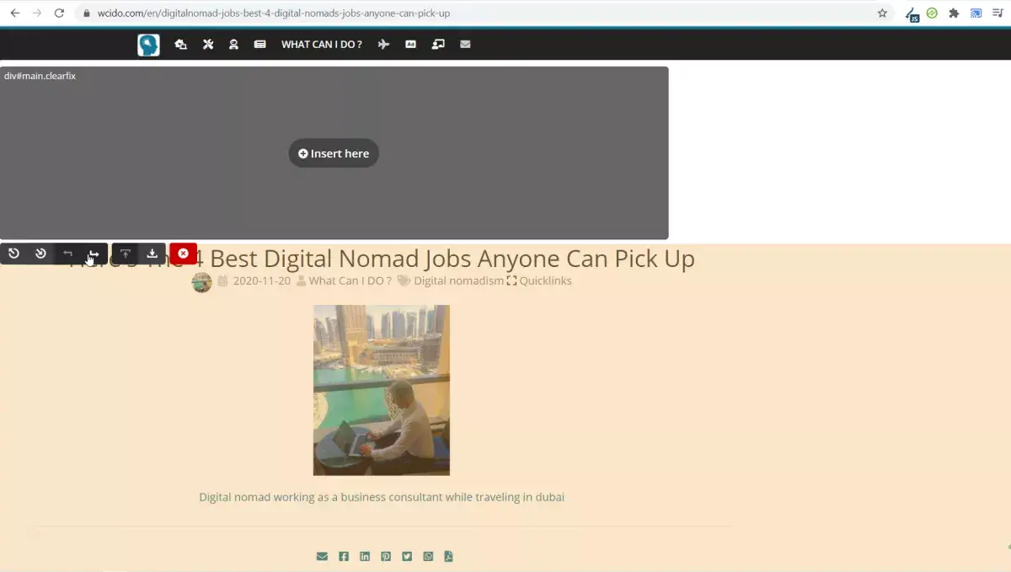
Task: Click the download arrow toolbar button
Action: (x=152, y=254)
